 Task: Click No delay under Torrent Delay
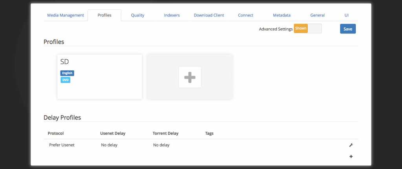click(x=161, y=145)
